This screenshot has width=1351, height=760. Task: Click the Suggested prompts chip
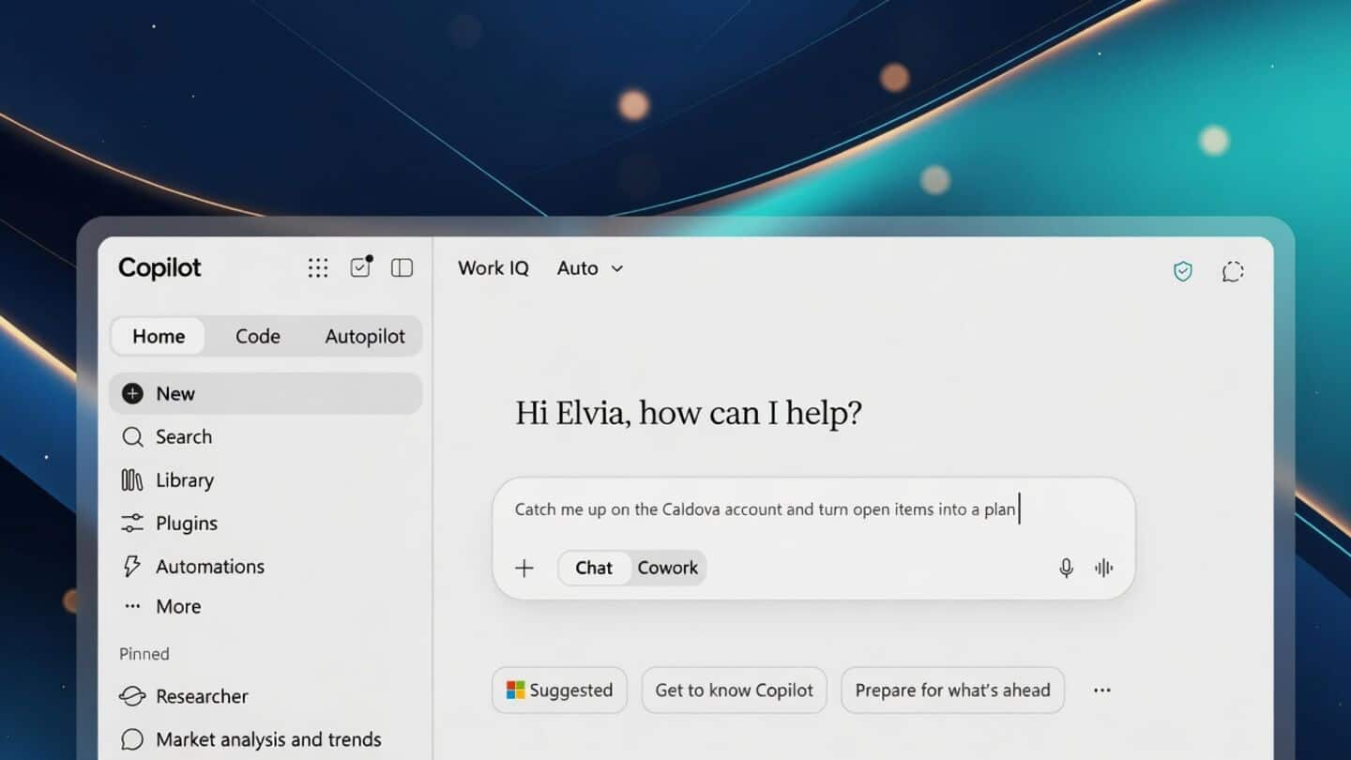click(559, 691)
